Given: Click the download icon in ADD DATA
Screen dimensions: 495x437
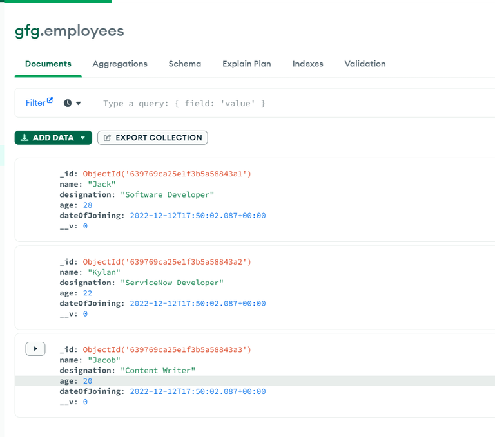Looking at the screenshot, I should pyautogui.click(x=24, y=138).
